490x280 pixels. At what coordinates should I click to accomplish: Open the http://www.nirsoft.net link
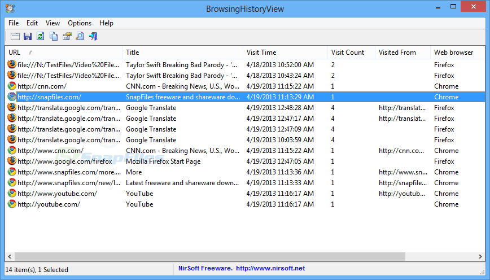click(x=270, y=268)
